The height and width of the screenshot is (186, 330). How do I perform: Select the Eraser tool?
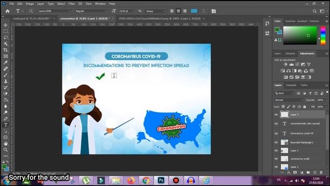click(6, 94)
